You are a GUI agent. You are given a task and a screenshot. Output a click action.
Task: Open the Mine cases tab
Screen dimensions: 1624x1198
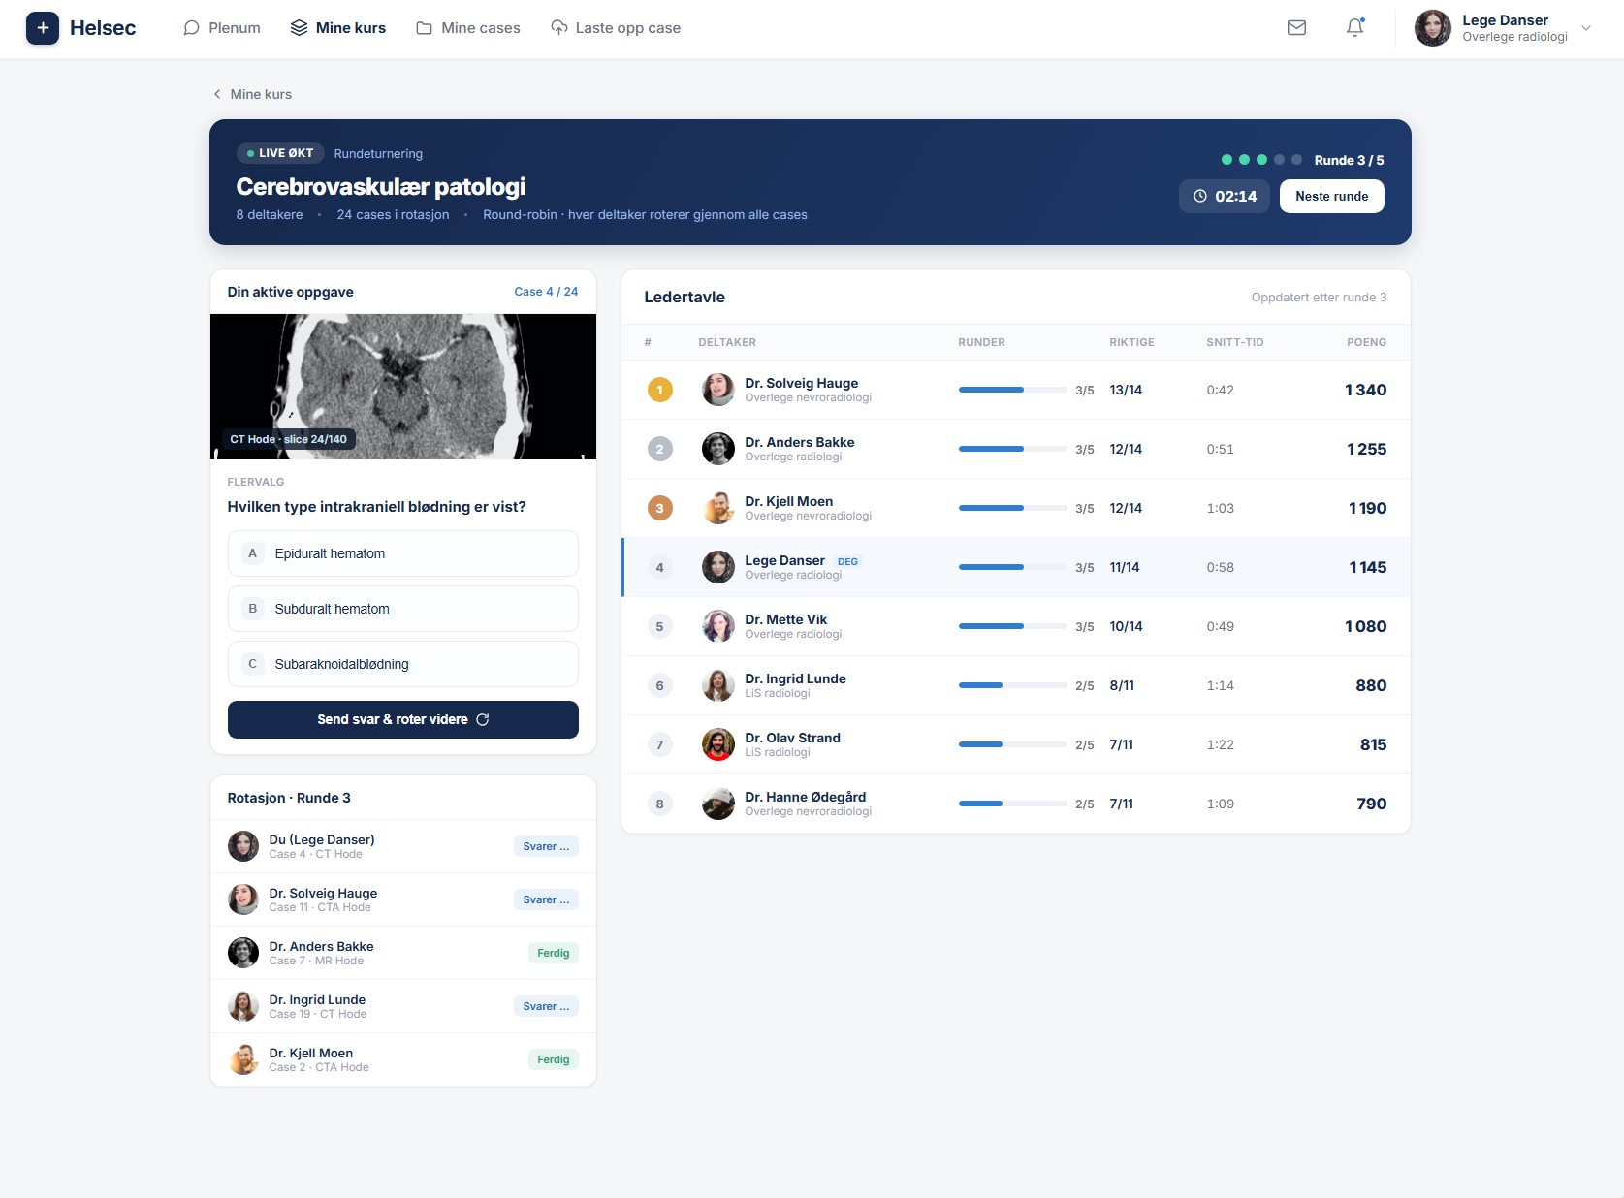tap(468, 28)
